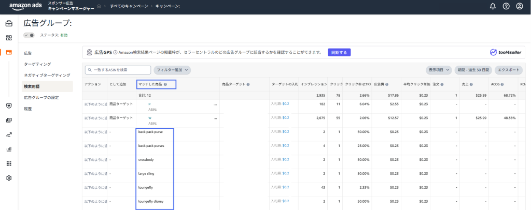
Task: Toggle the ad group status switch
Action: (x=29, y=35)
